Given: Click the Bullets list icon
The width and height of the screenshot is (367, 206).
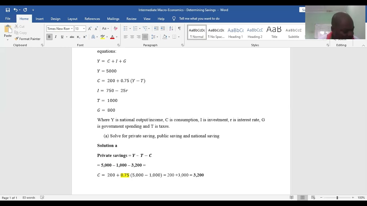Looking at the screenshot, I should pos(125,29).
